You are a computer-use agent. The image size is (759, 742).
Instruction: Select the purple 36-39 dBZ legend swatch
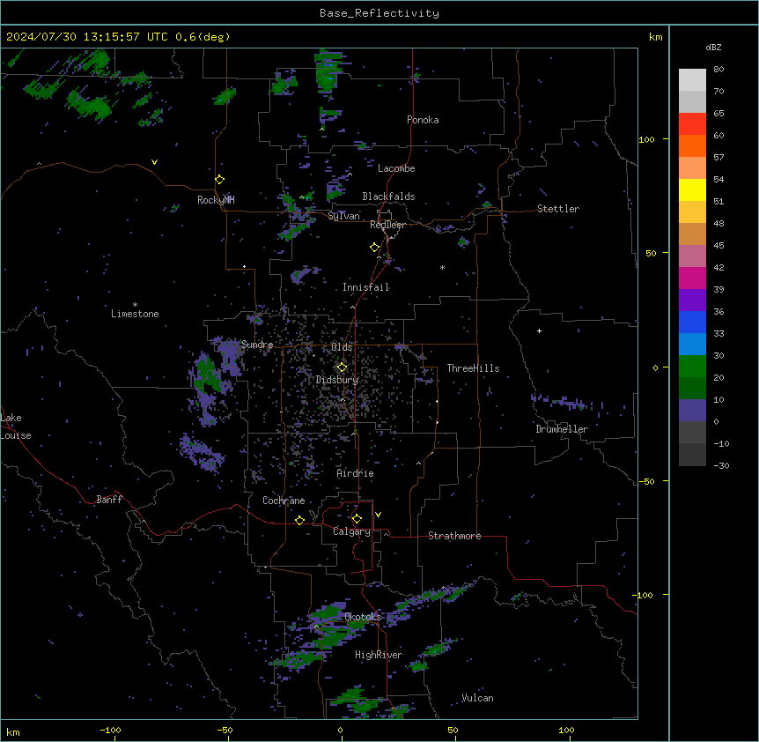click(x=692, y=301)
